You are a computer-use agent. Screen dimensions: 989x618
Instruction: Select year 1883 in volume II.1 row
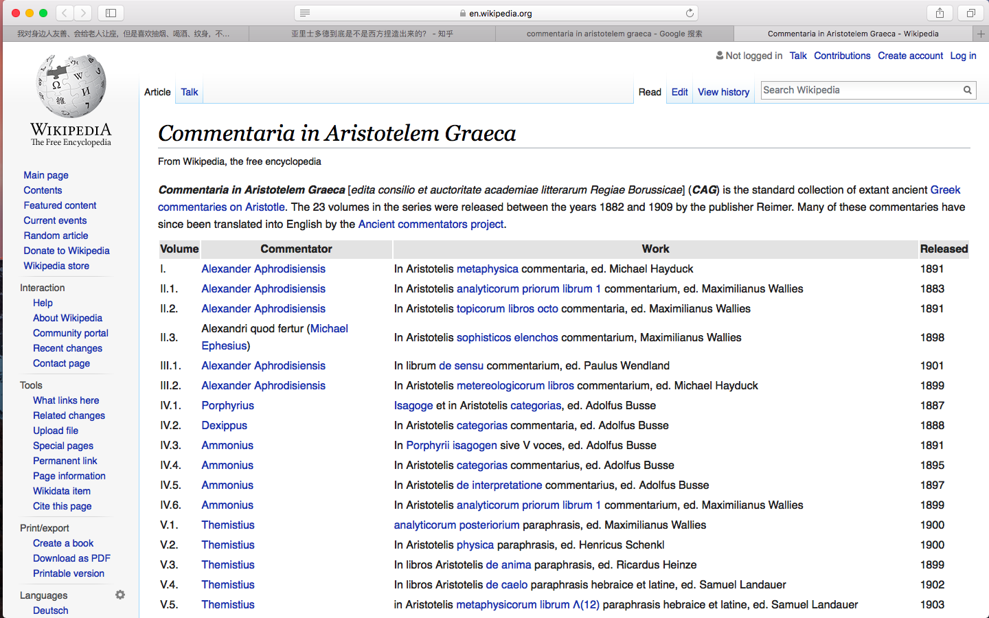[x=932, y=288]
